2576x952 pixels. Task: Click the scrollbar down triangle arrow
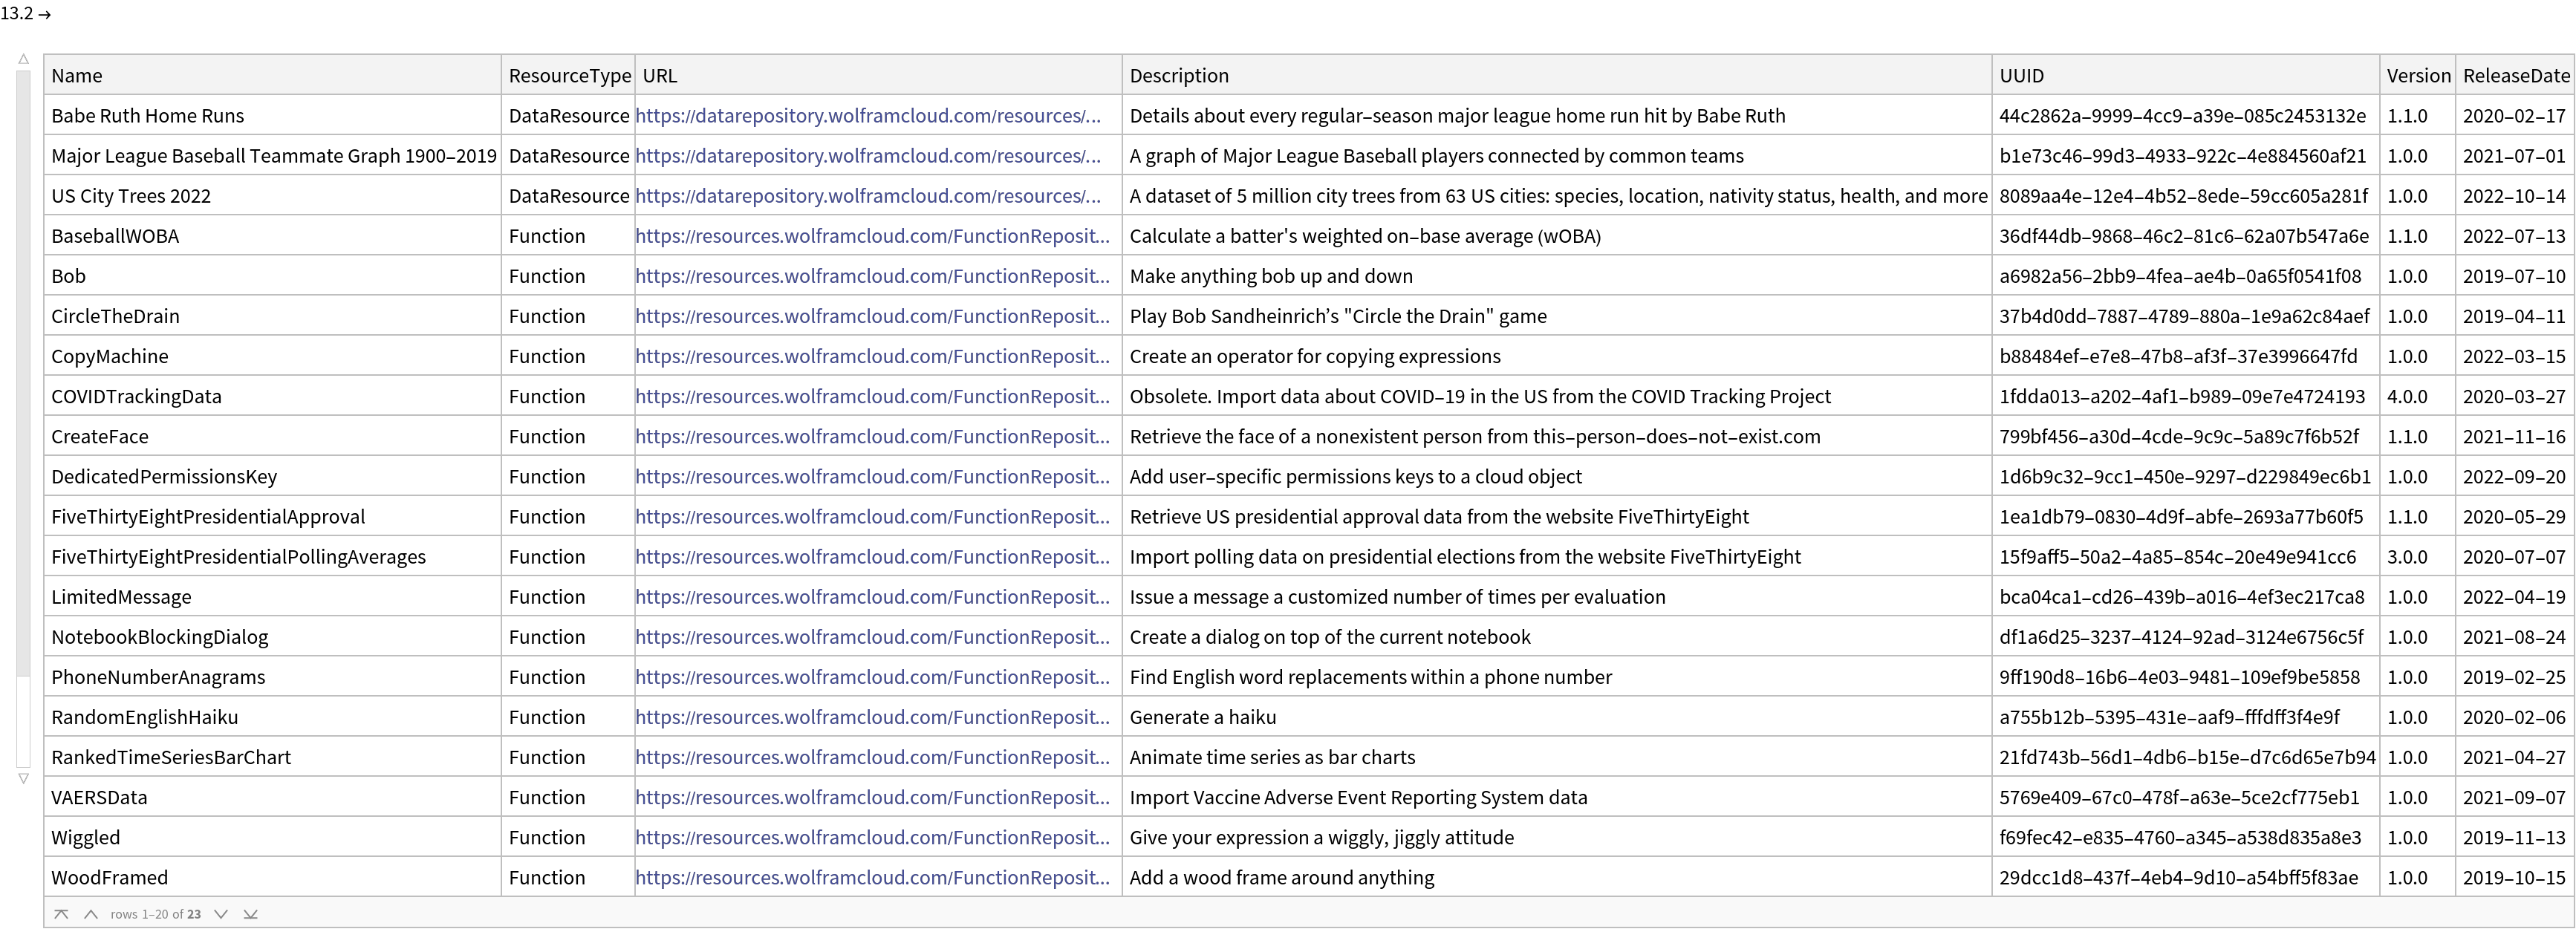pos(24,778)
